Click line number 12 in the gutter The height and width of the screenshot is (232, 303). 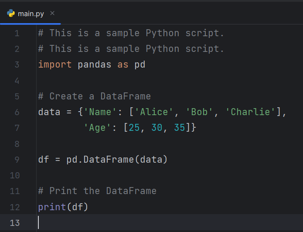[x=15, y=207]
